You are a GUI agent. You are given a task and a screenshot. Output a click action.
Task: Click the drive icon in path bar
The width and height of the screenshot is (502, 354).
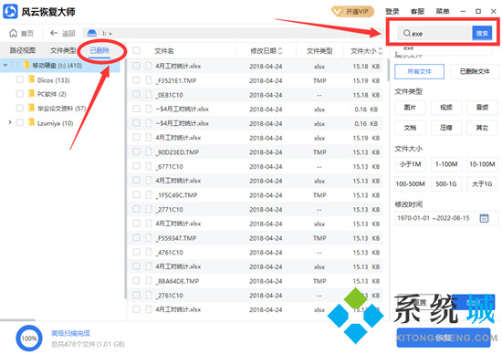(x=92, y=33)
